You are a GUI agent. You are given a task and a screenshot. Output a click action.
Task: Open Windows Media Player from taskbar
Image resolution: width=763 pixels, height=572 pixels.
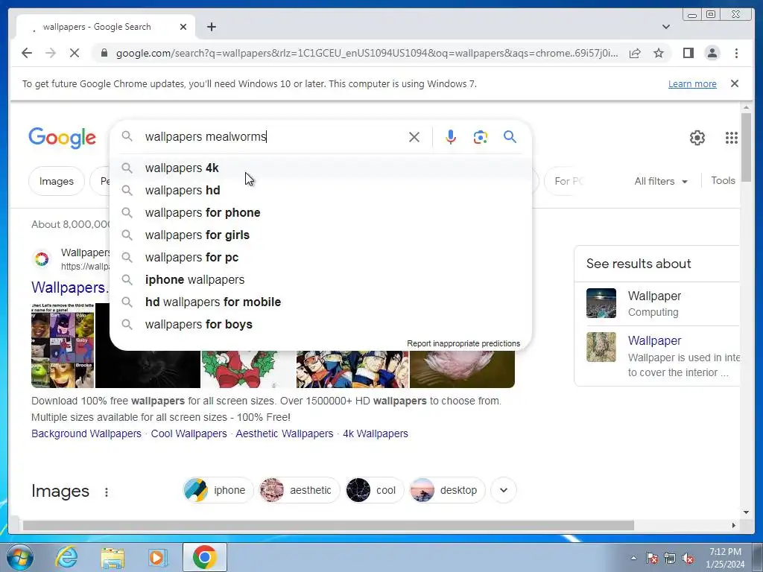pos(158,557)
